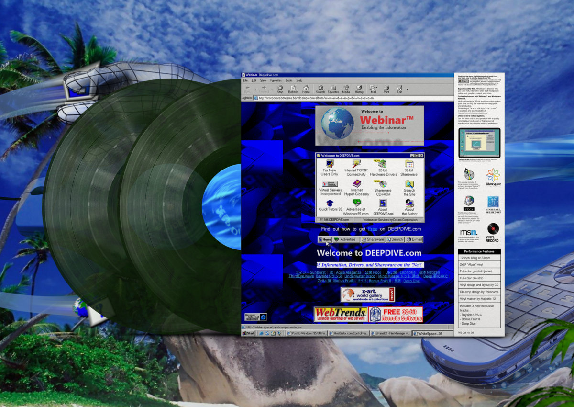Follow the Underwater Disco link
Screen dimensions: 574x407
point(360,276)
